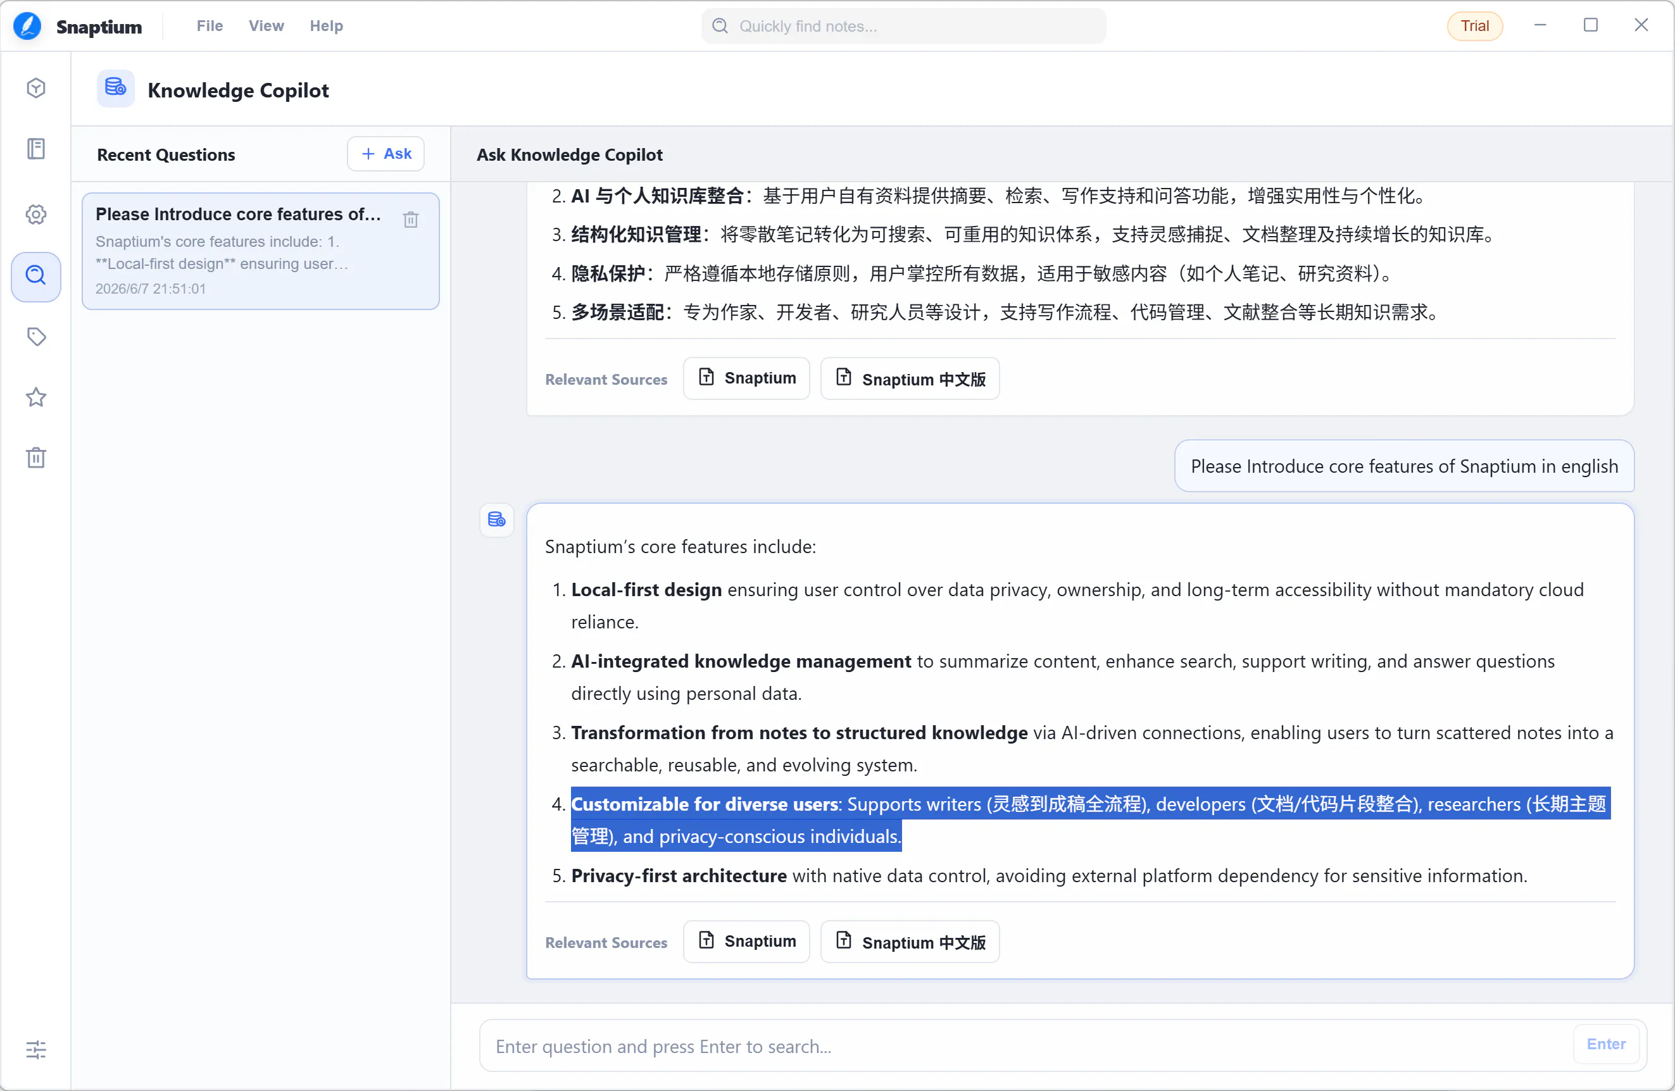Click the user message 'Please Introduce core features of Snaptium in english'
This screenshot has height=1091, width=1675.
coord(1404,466)
